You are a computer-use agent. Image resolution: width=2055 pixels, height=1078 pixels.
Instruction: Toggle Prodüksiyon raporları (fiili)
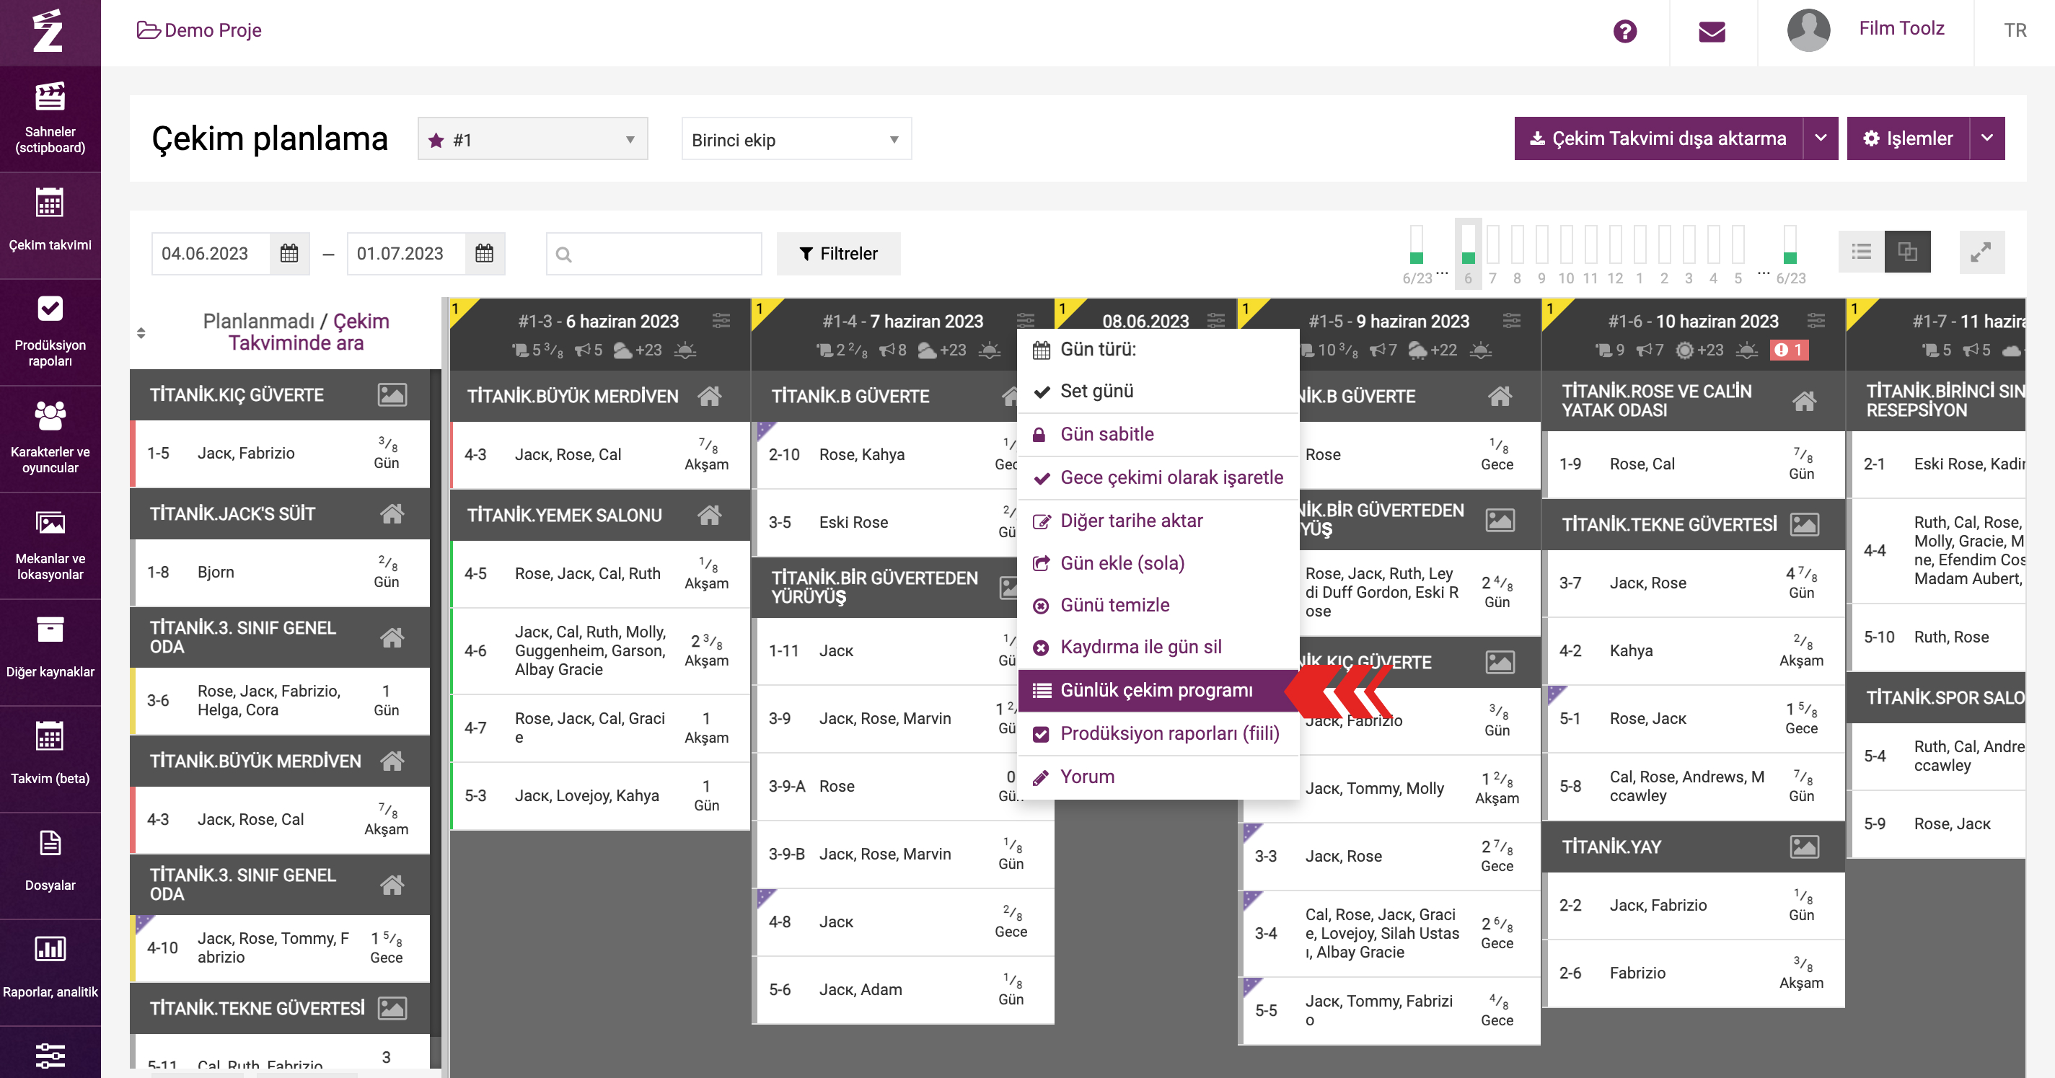point(1158,733)
